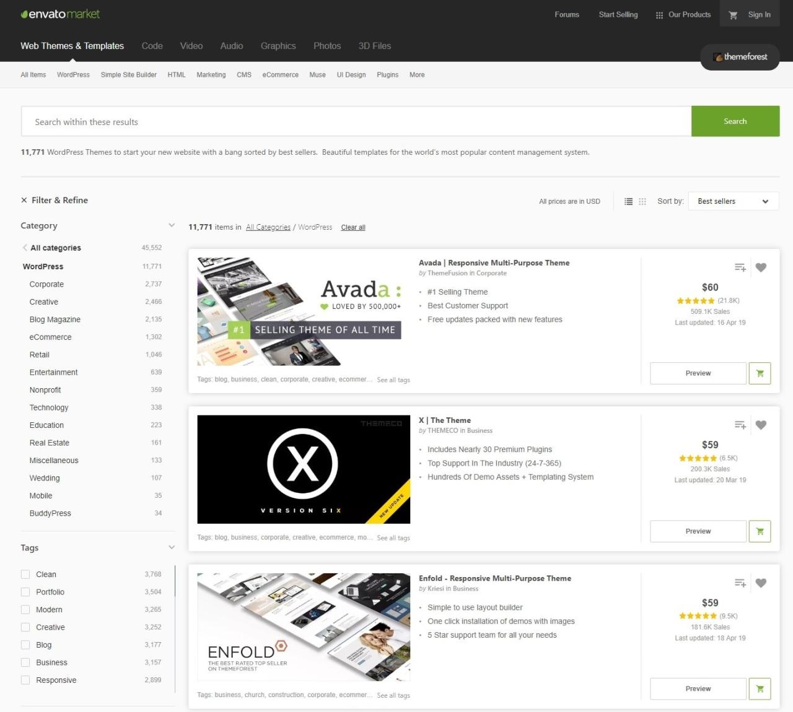Add Avada theme to cart
The width and height of the screenshot is (793, 712).
(760, 373)
